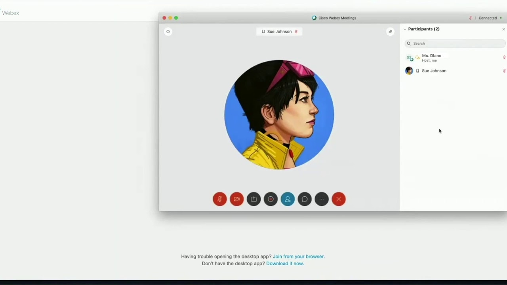The image size is (507, 285).
Task: Open the Join from your browser link
Action: tap(298, 256)
